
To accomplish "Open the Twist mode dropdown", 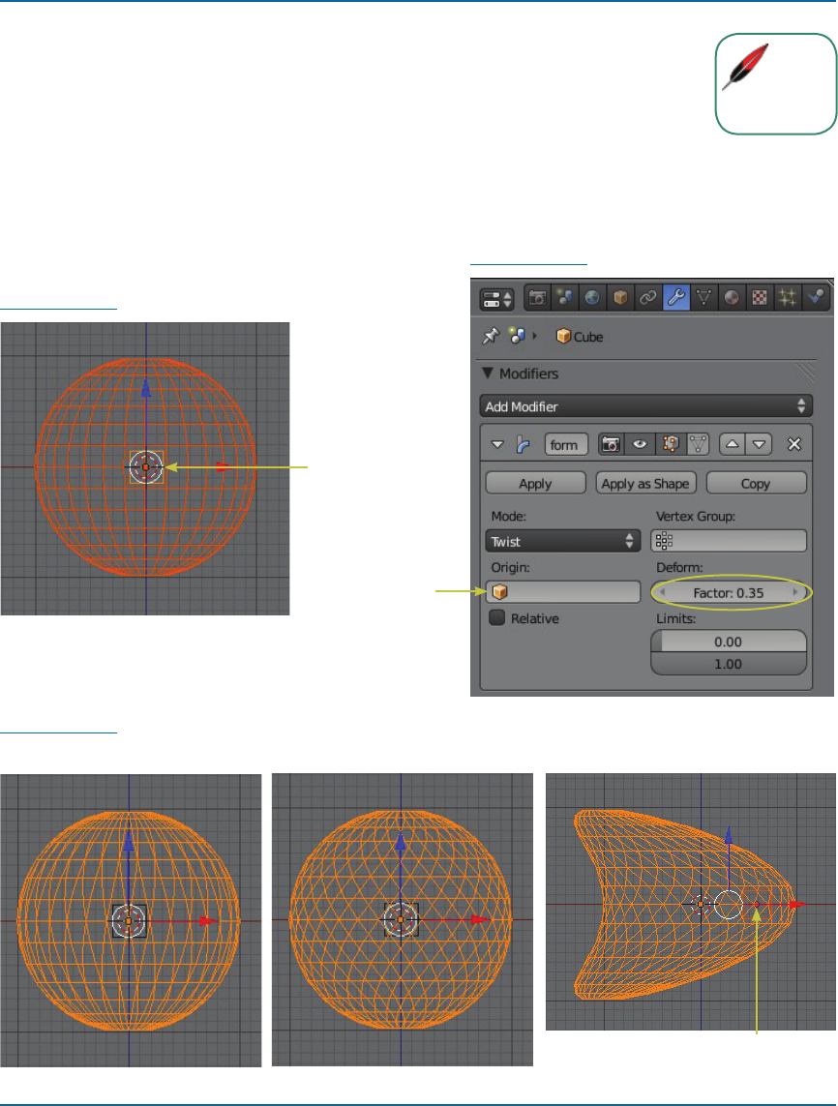I will coord(563,542).
